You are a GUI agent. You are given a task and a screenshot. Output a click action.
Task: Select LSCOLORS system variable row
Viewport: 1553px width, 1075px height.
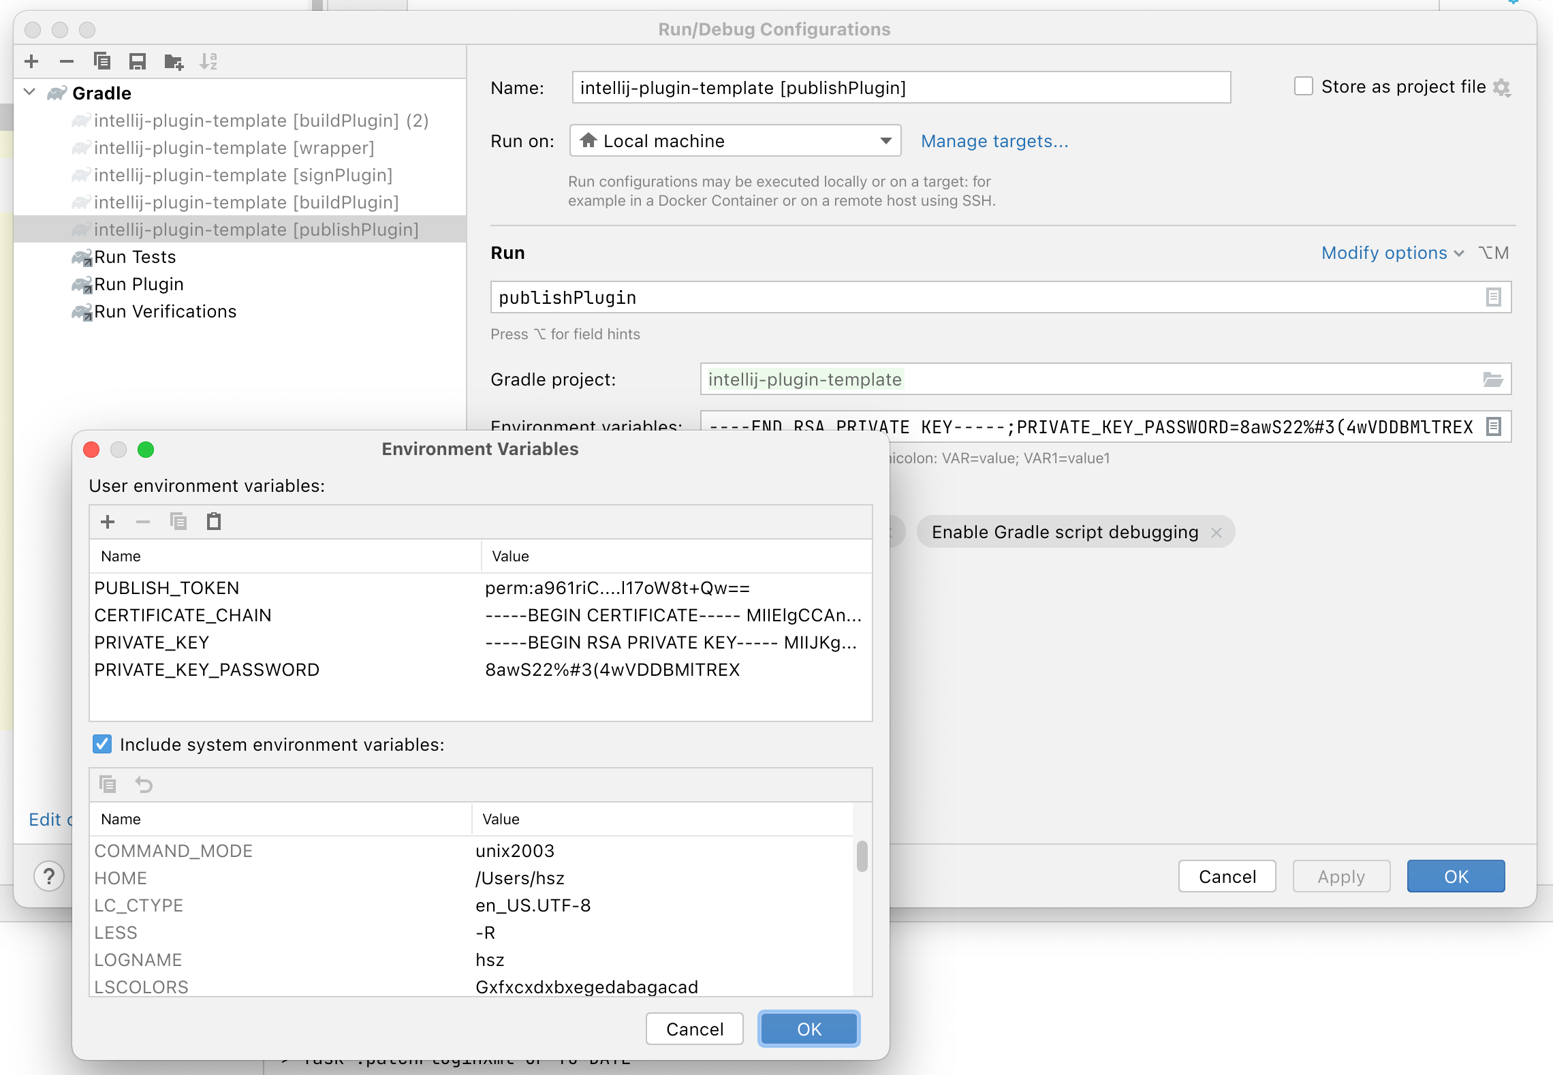click(471, 986)
